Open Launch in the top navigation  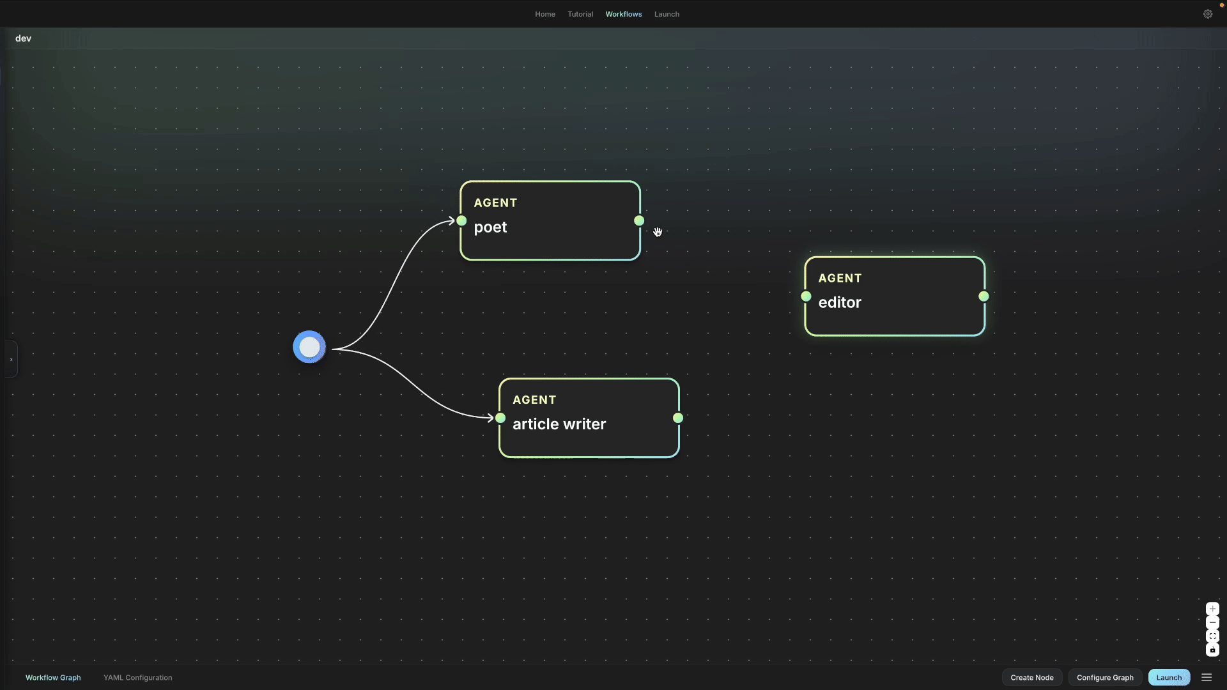(667, 14)
